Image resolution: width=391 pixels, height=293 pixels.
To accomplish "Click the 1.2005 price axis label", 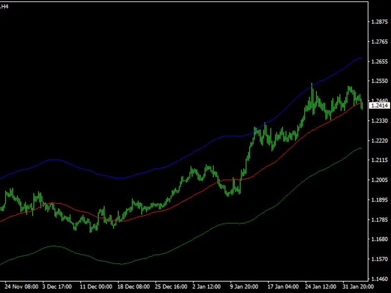I will [x=380, y=180].
